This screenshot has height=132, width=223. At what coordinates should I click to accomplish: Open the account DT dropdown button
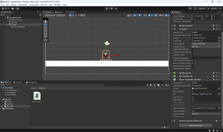click(6, 8)
